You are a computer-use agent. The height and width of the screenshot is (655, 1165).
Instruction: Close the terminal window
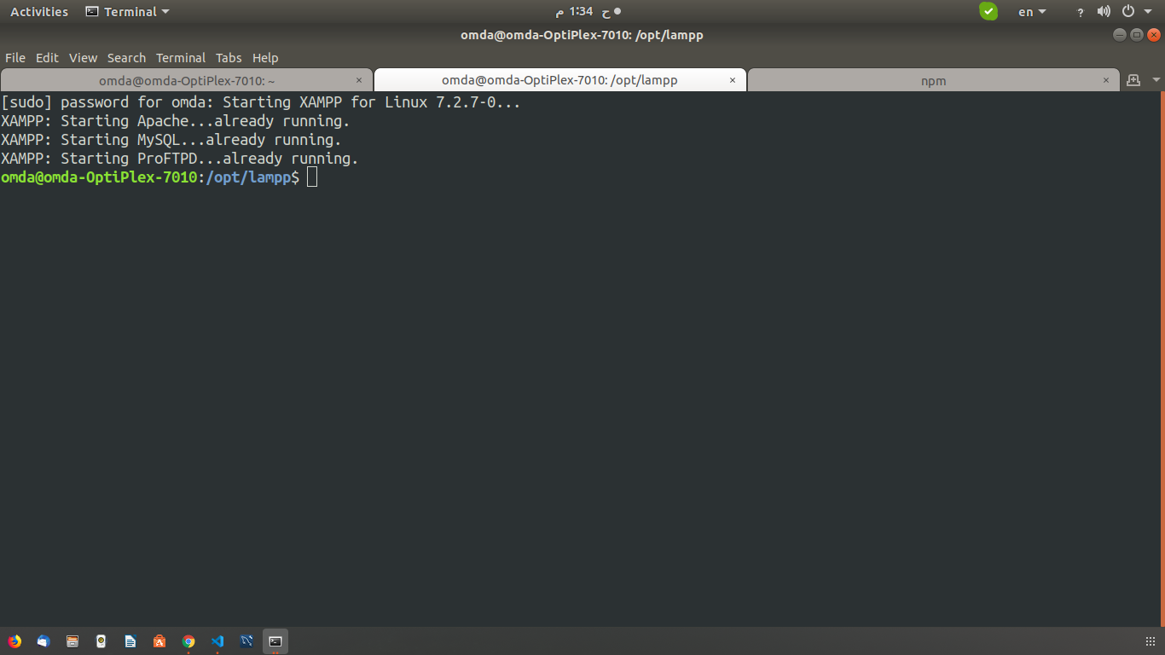[x=1154, y=35]
